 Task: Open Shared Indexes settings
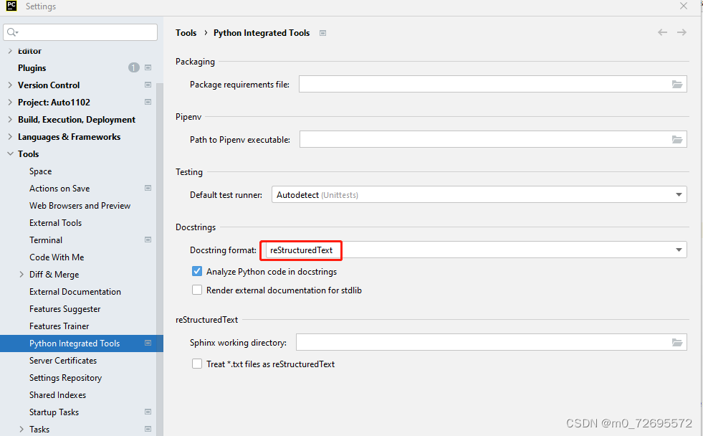(57, 394)
